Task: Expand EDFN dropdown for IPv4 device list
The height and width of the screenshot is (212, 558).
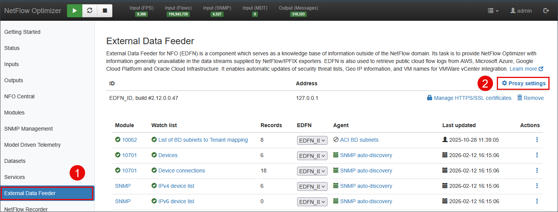Action: [x=312, y=186]
